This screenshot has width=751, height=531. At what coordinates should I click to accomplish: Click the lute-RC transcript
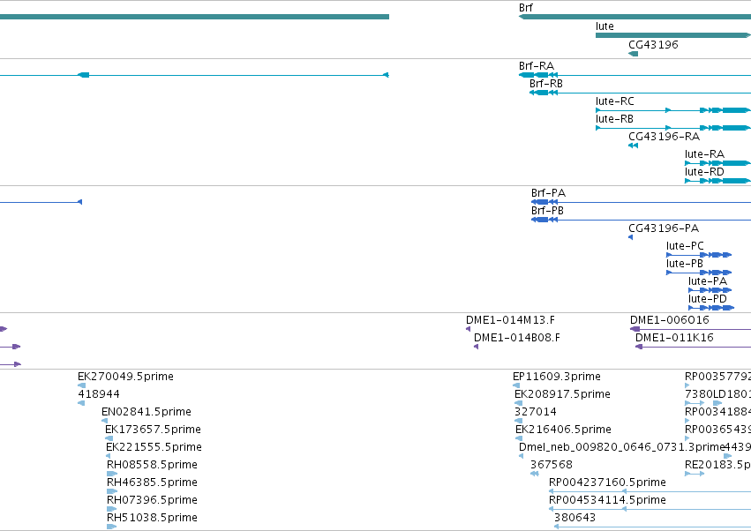(x=673, y=110)
